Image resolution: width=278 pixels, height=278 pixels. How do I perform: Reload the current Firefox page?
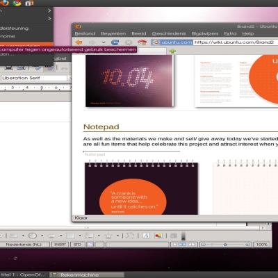pos(115,42)
